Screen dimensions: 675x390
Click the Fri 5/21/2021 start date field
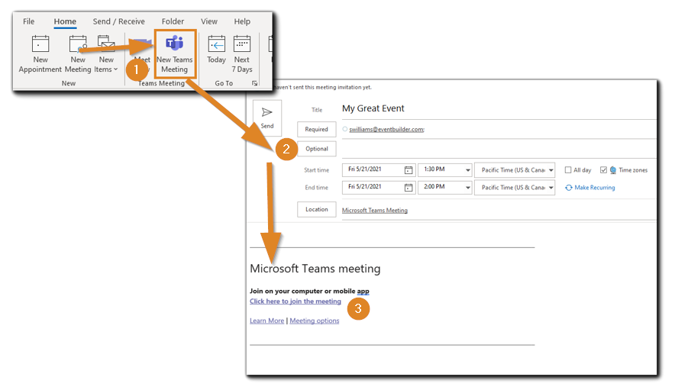click(x=379, y=169)
